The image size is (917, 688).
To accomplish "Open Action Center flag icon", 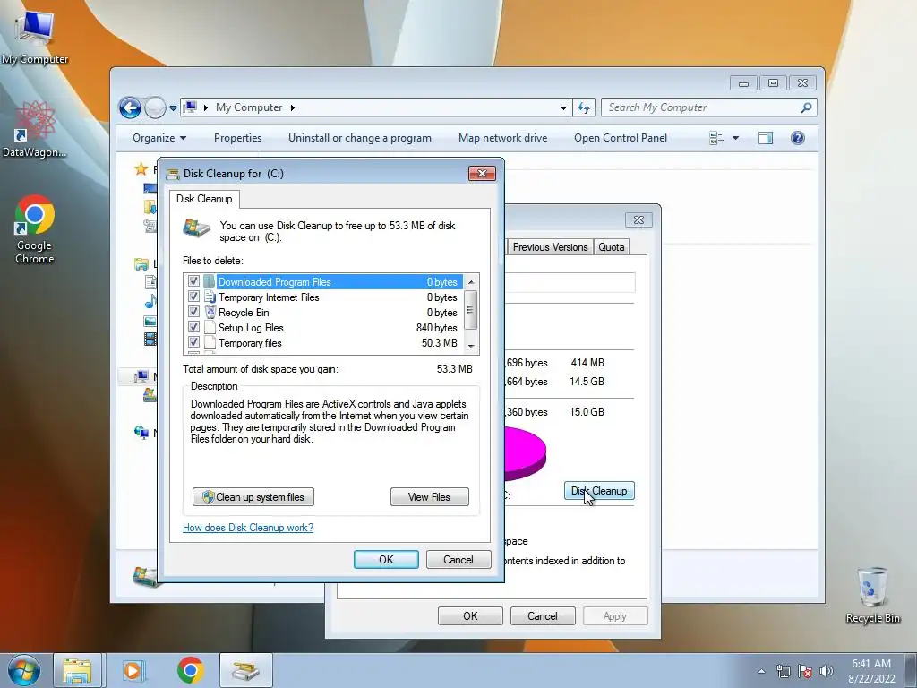I will (805, 672).
